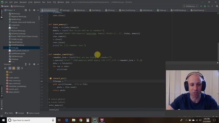The image size is (219, 123).
Task: Click the tool windows quick-access icon in status bar
Action: tap(2, 116)
